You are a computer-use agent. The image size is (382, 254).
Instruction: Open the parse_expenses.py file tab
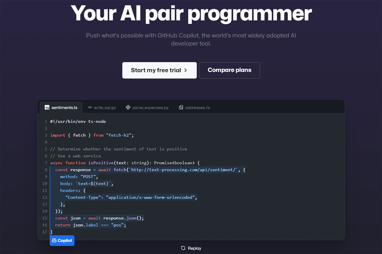click(x=150, y=108)
